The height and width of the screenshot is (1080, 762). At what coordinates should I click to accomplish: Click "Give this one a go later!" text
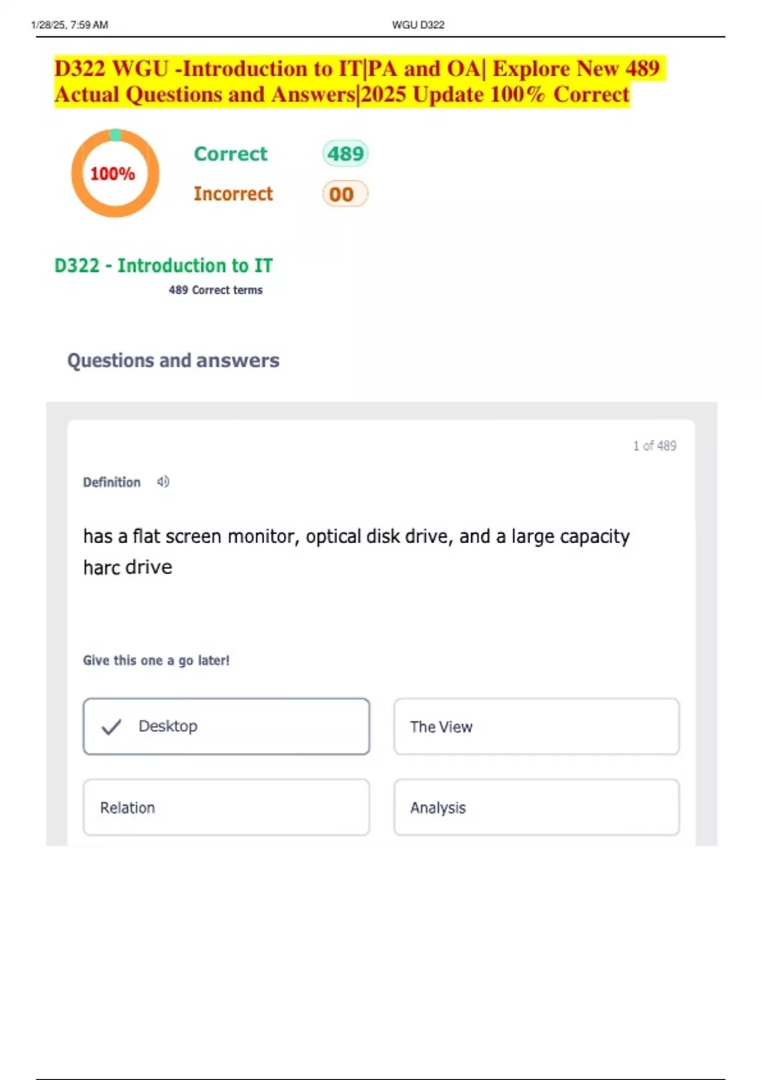pos(156,661)
